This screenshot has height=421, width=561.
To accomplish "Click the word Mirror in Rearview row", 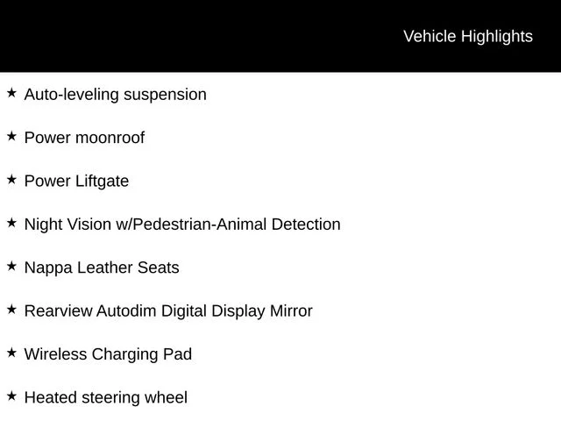I will (x=291, y=310).
